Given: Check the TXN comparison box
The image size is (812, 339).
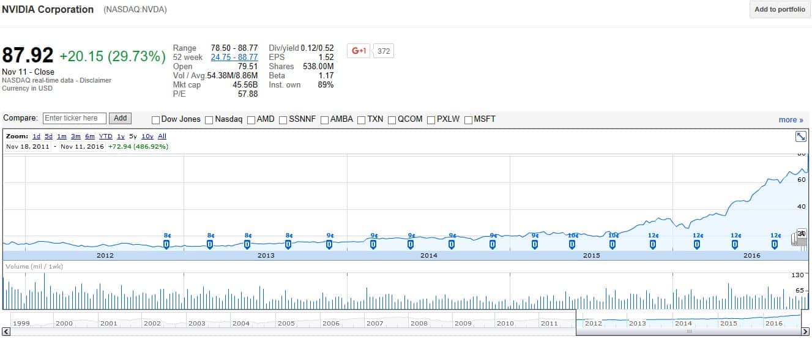Looking at the screenshot, I should coord(362,120).
